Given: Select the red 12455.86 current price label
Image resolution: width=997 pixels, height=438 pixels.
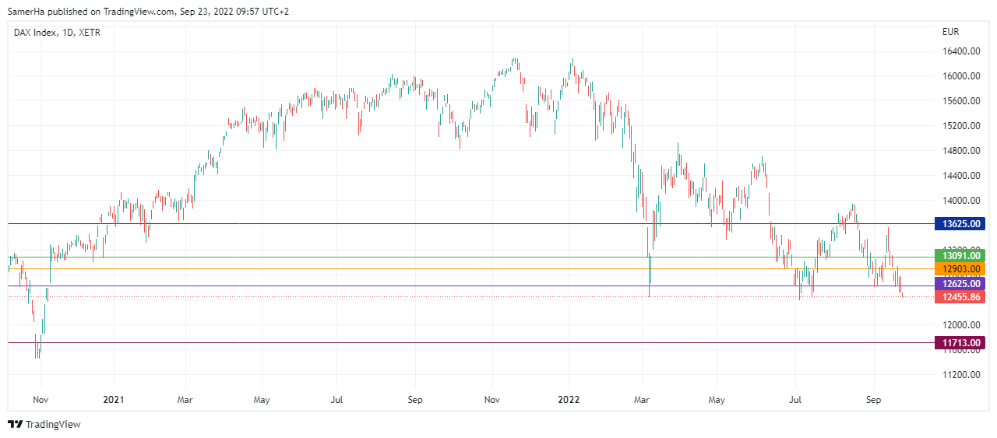Looking at the screenshot, I should (x=960, y=297).
